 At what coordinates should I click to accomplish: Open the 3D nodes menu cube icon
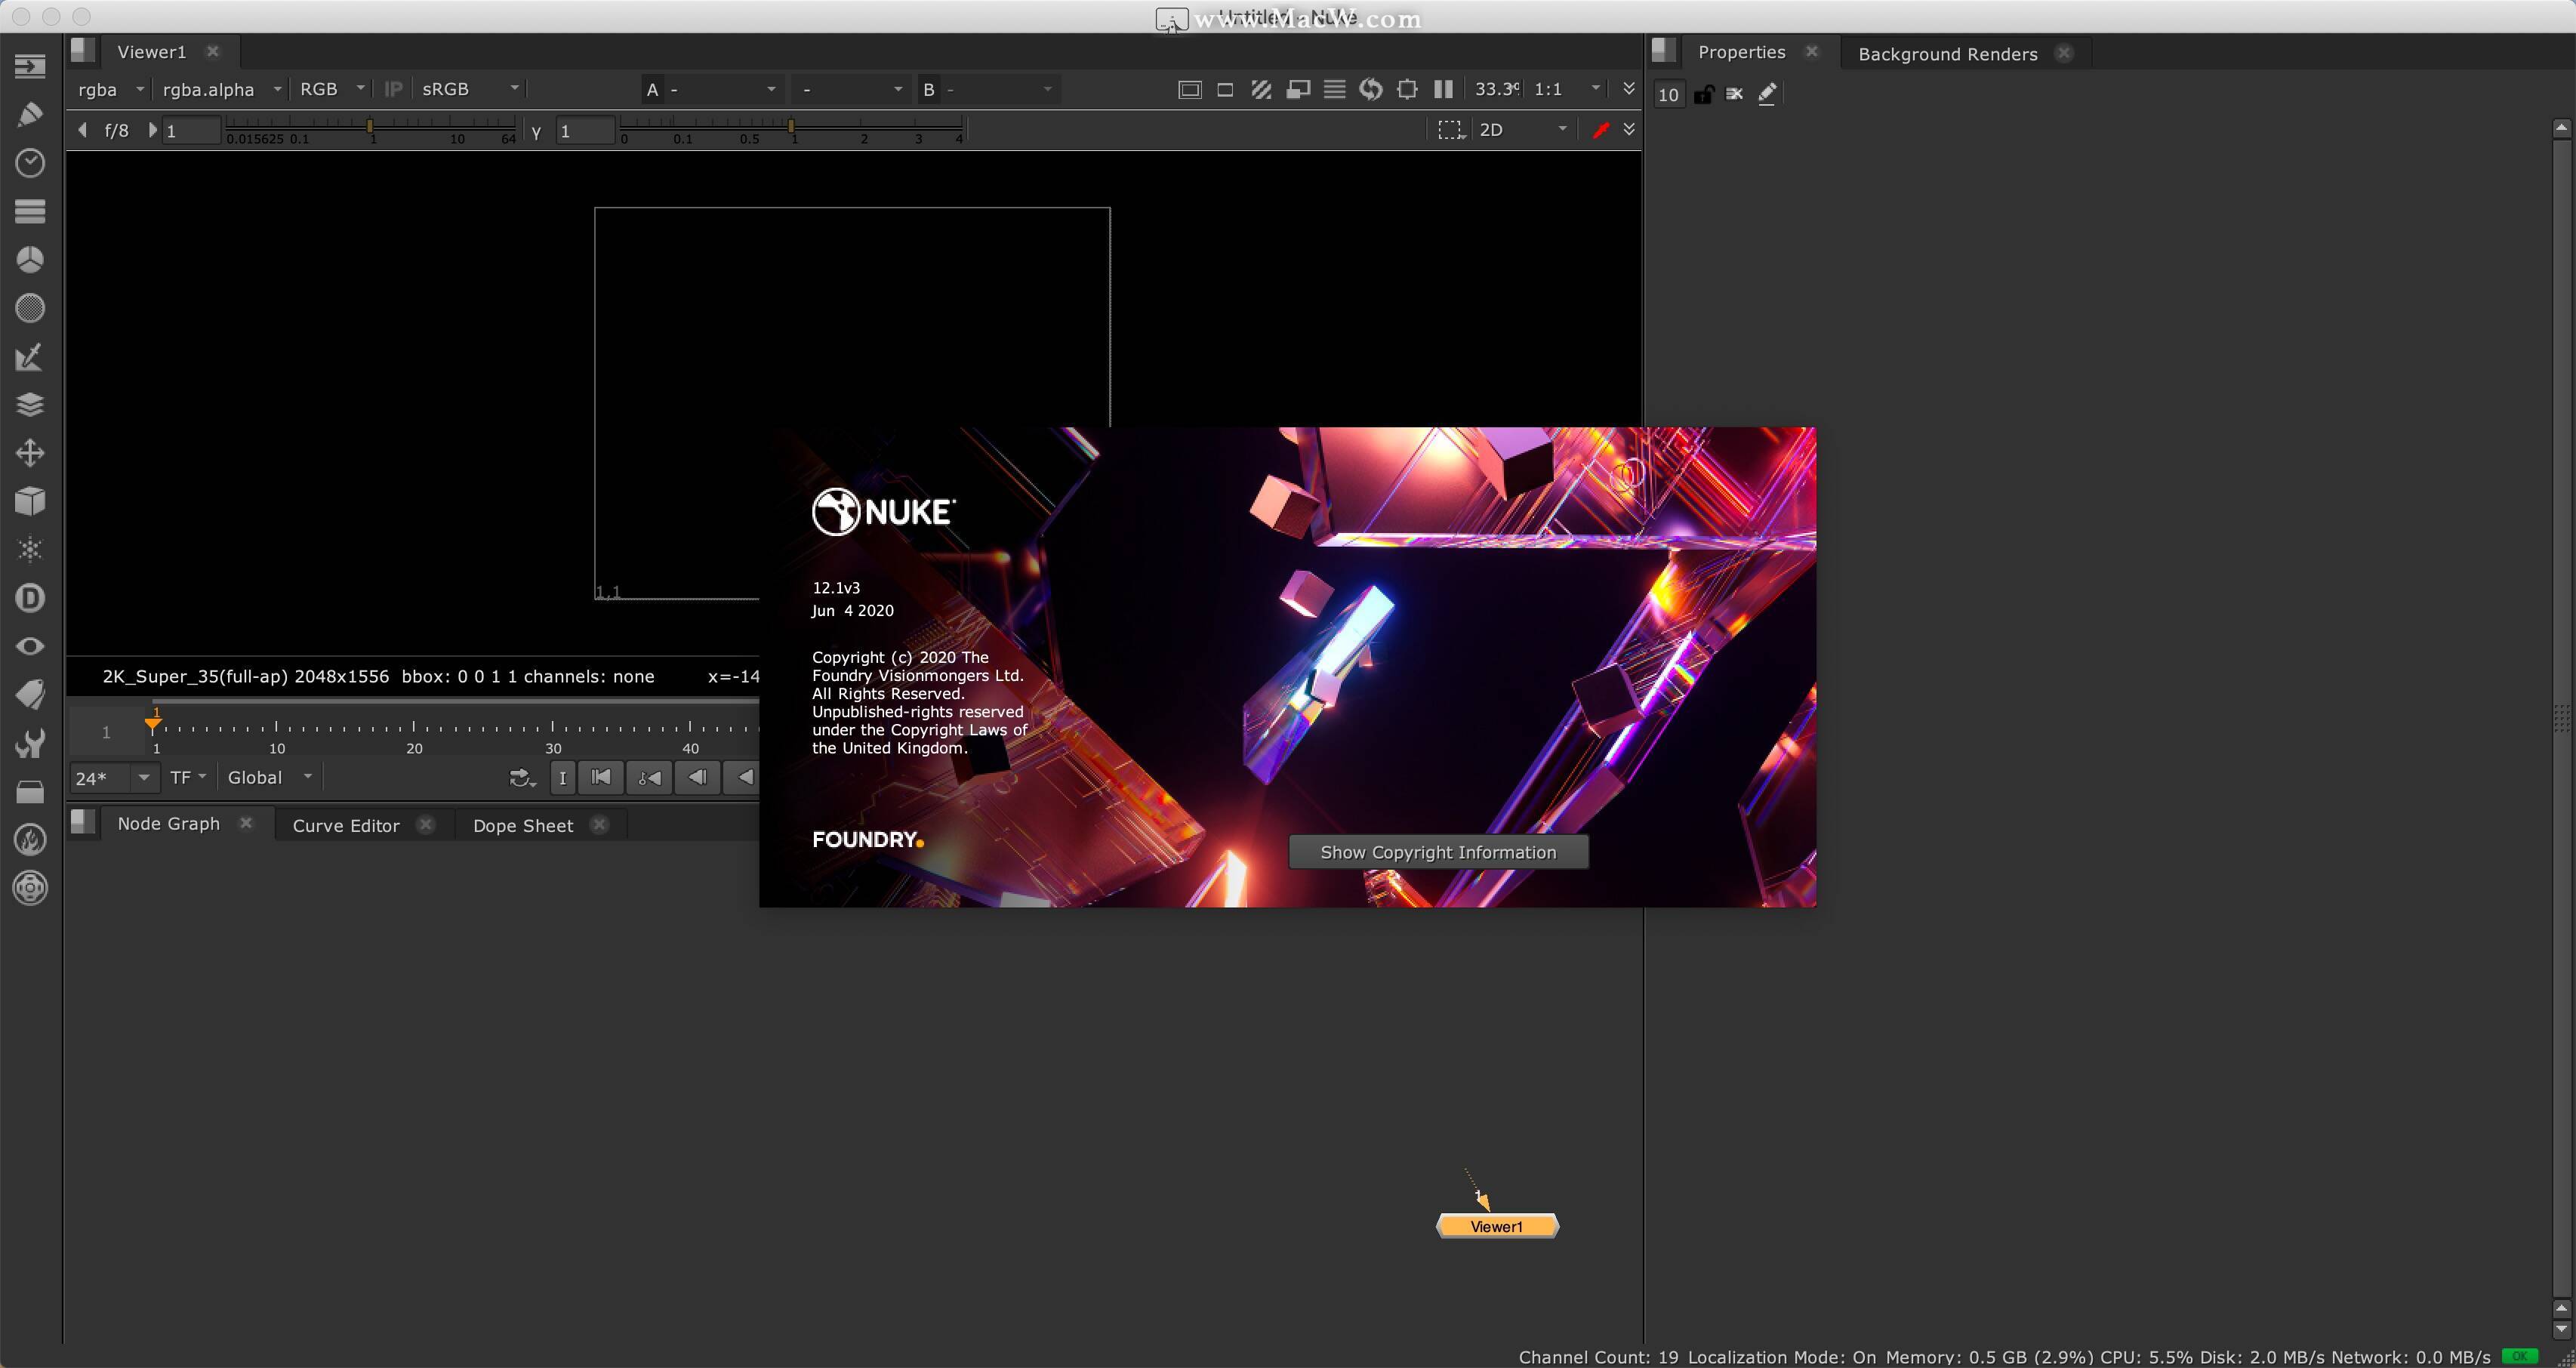pyautogui.click(x=30, y=501)
